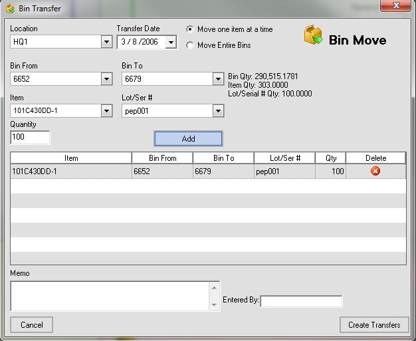Expand the Bin From dropdown
416x341 pixels.
click(x=106, y=79)
